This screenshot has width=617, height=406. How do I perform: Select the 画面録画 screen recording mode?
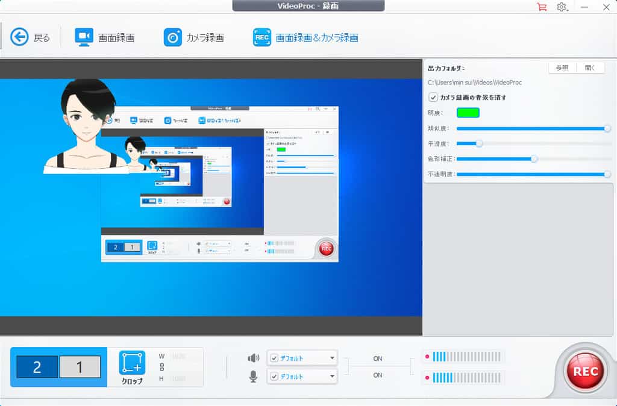pyautogui.click(x=84, y=37)
